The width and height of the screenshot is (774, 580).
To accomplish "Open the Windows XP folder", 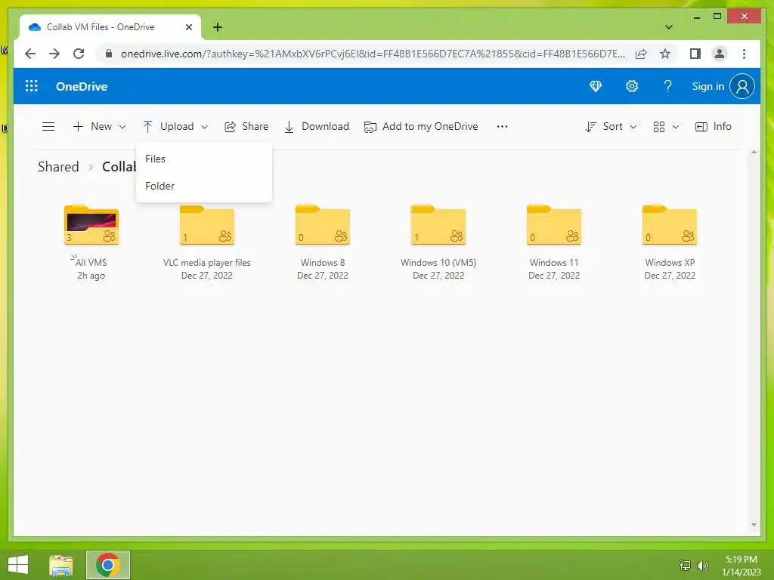I will [670, 225].
